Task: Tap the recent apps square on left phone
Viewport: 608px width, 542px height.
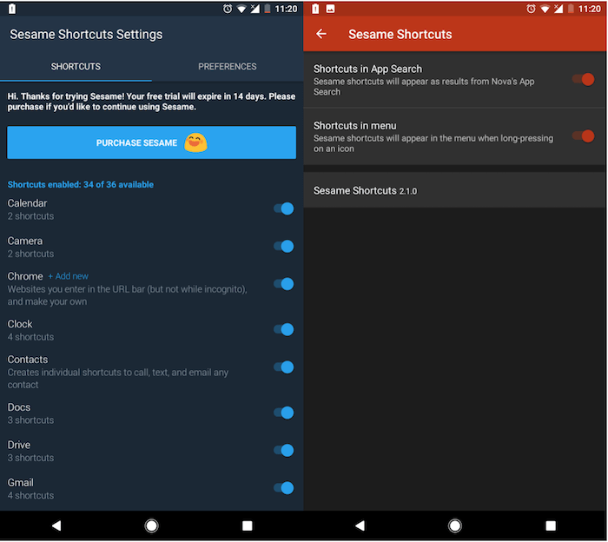Action: (x=247, y=525)
